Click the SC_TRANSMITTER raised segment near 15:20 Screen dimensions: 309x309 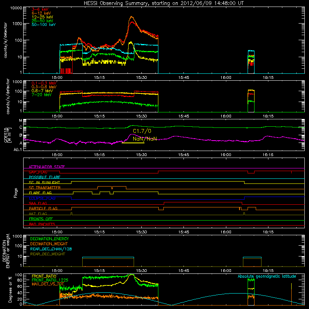coord(112,187)
